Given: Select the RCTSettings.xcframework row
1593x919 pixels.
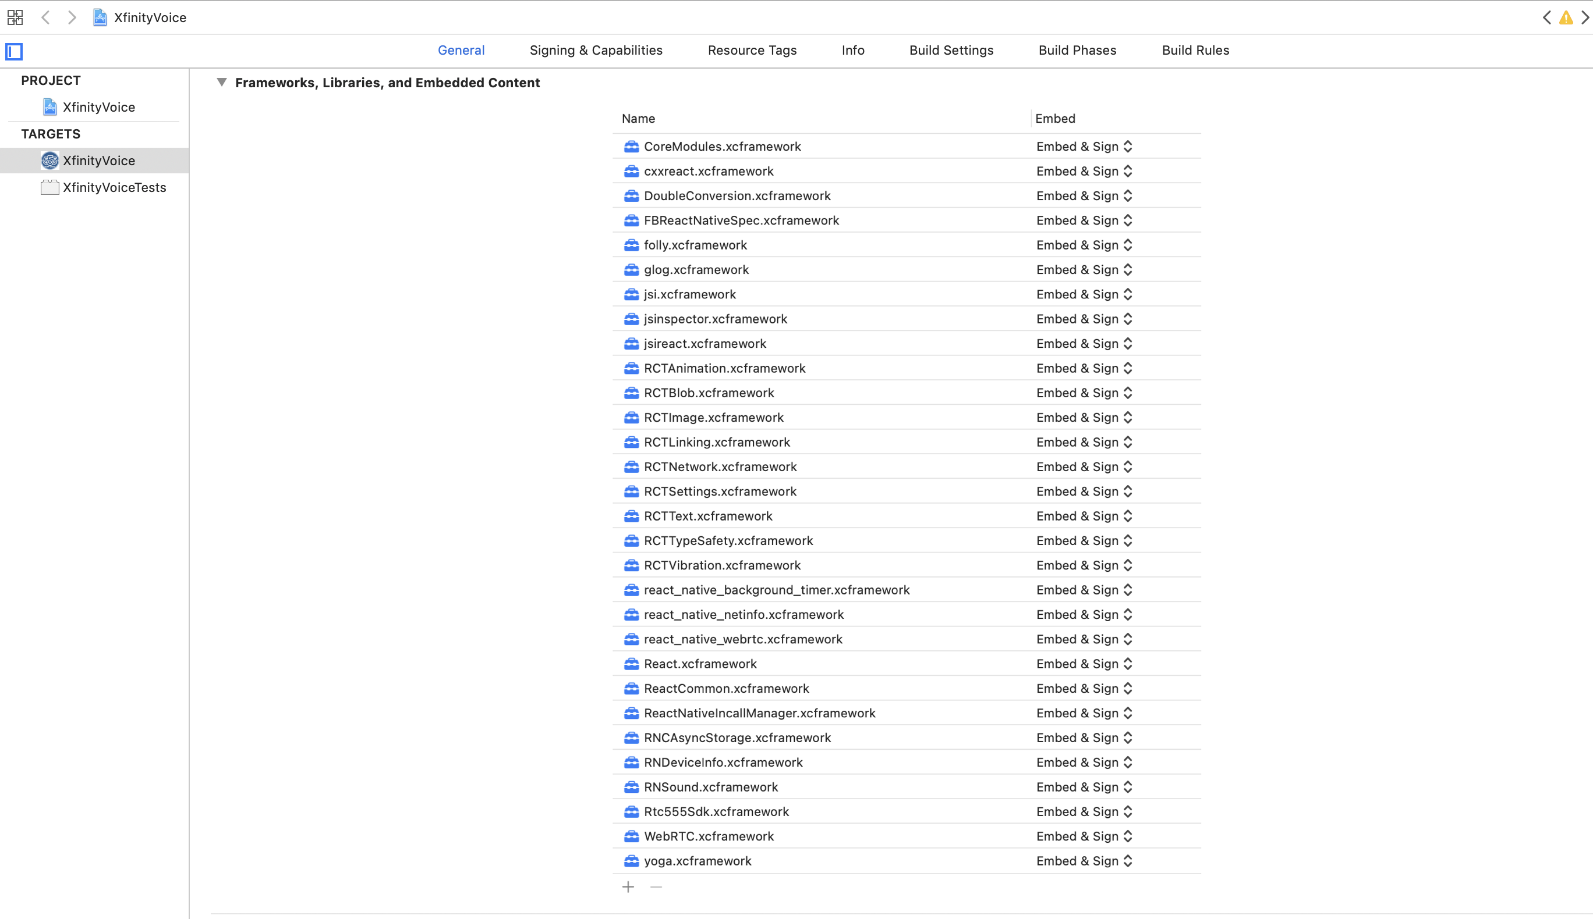Looking at the screenshot, I should coord(907,491).
